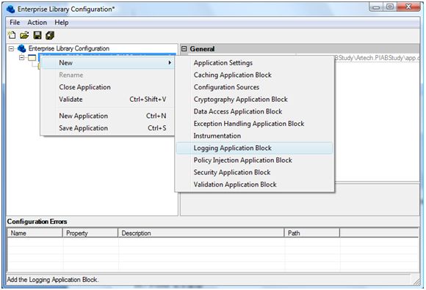Add the Caching Application Block
Image resolution: width=426 pixels, height=290 pixels.
pyautogui.click(x=255, y=75)
